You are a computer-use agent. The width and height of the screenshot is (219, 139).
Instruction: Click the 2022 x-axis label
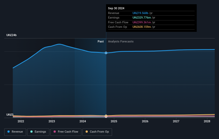[x=21, y=121]
